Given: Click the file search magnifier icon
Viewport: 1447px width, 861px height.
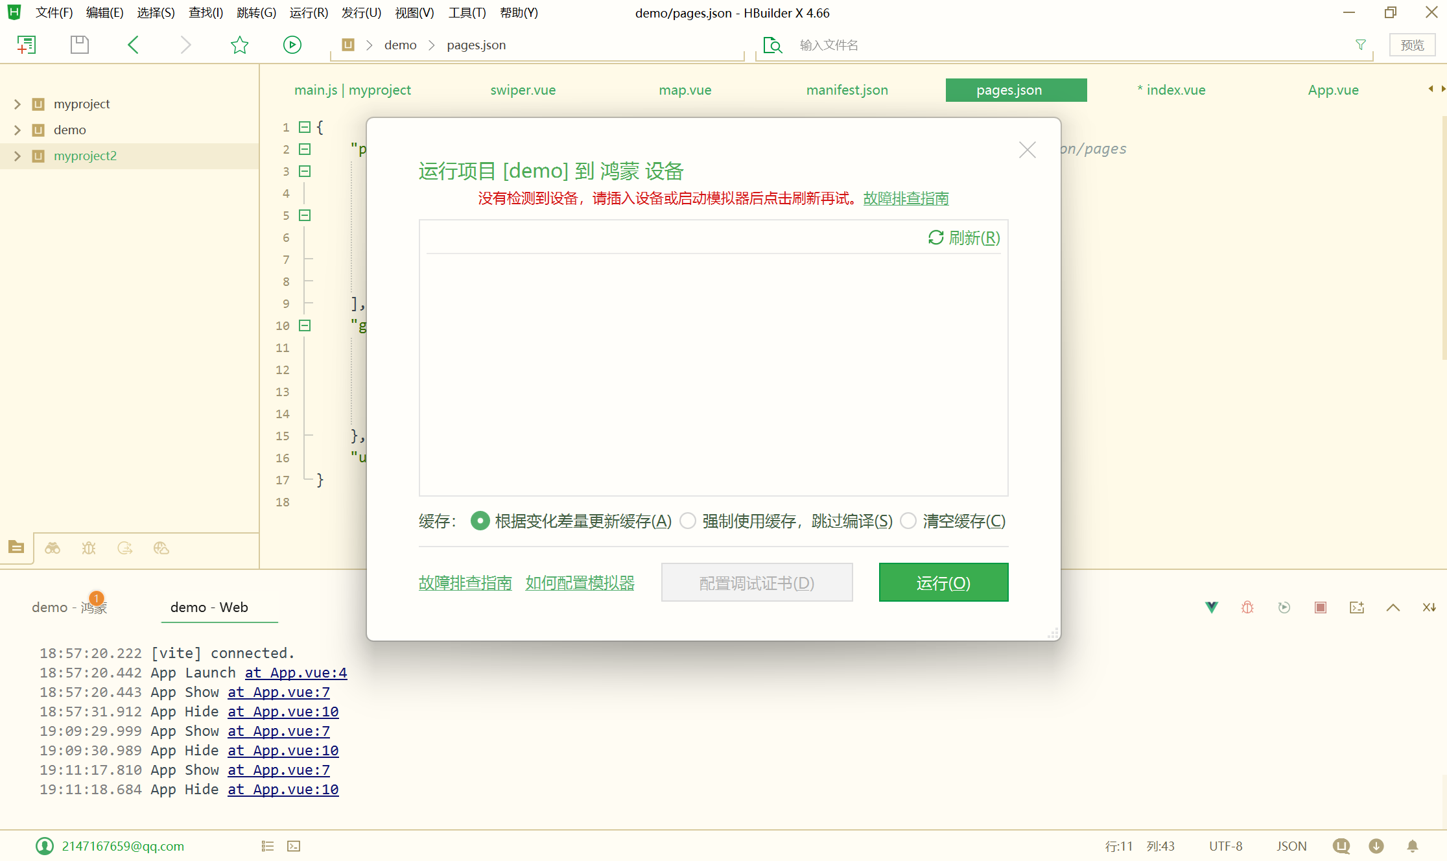Looking at the screenshot, I should click(x=773, y=45).
